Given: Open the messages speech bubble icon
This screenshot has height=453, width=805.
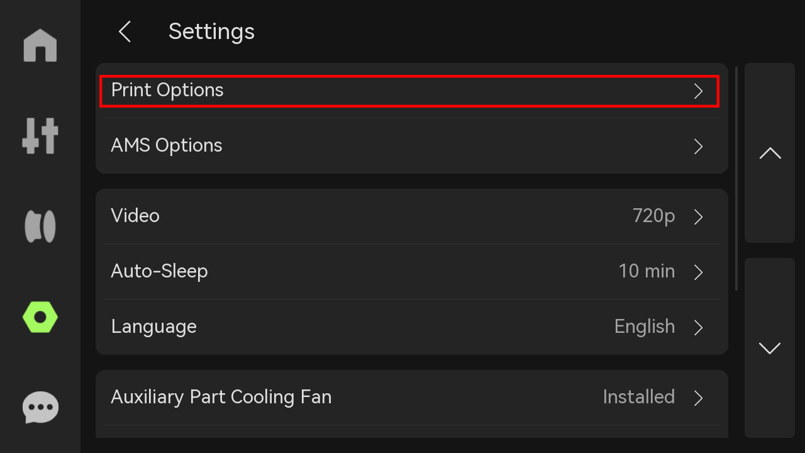Looking at the screenshot, I should click(x=40, y=408).
